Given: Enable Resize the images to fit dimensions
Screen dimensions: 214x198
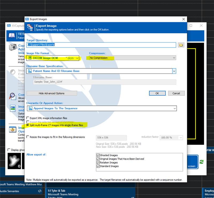Looking at the screenshot, I should [x=28, y=137].
